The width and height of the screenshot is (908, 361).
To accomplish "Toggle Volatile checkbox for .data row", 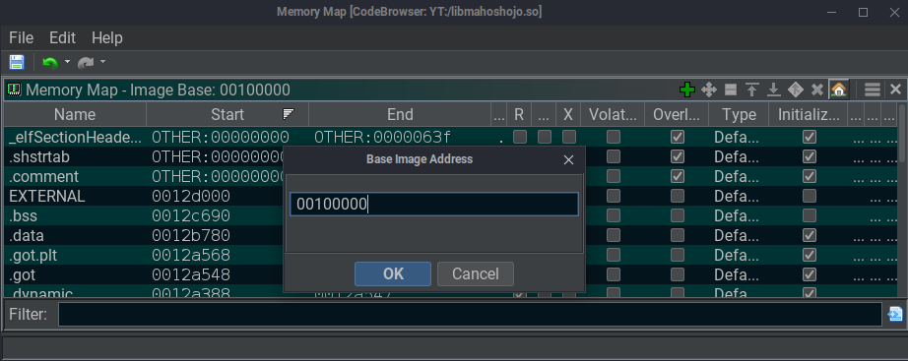I will coord(614,235).
